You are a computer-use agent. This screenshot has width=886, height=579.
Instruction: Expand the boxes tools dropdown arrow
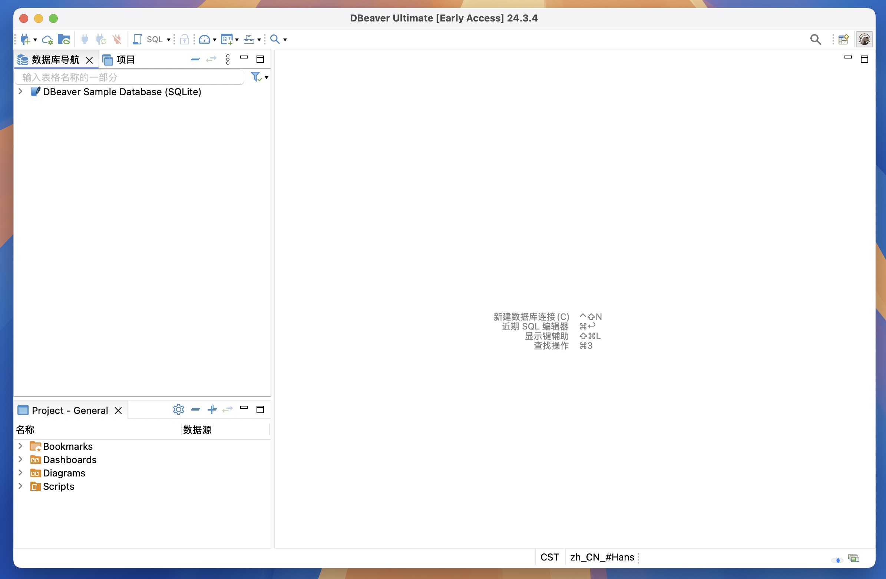click(259, 39)
